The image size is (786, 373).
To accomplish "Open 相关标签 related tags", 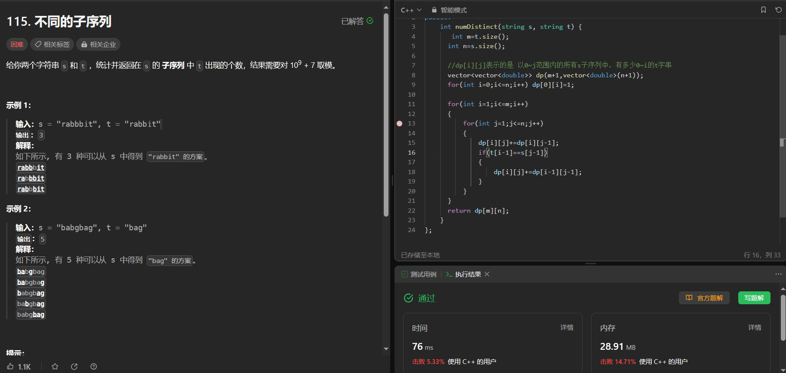I will click(x=52, y=44).
